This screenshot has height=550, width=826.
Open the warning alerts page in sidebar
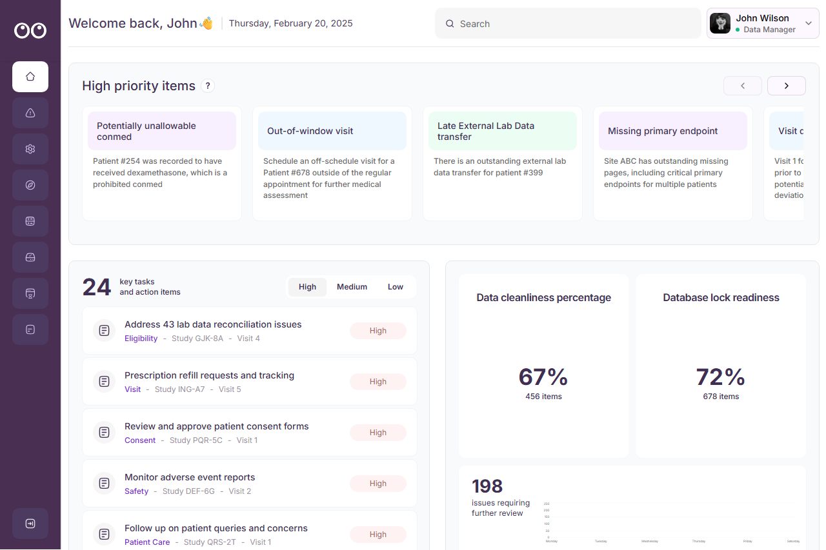pyautogui.click(x=30, y=113)
